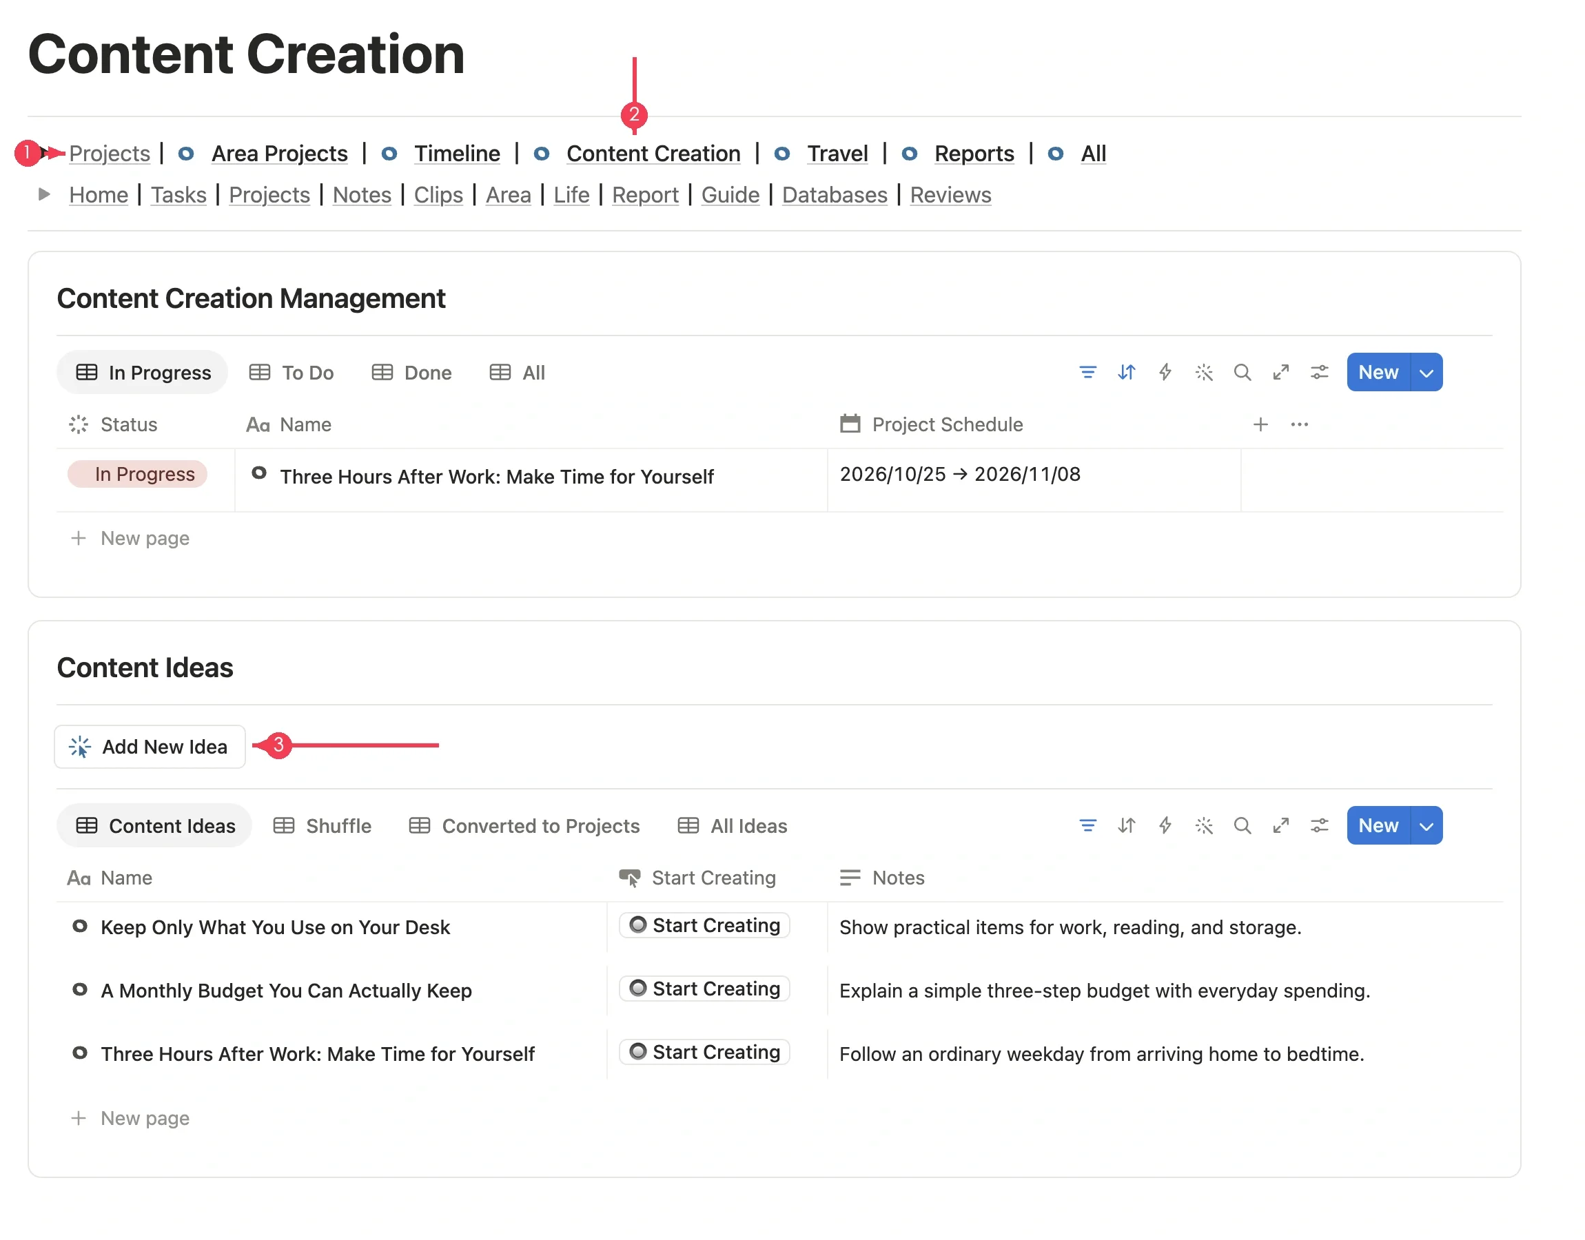
Task: Go to the Travel page link
Action: (837, 153)
